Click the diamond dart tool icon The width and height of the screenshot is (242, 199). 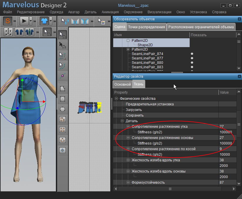62,150
